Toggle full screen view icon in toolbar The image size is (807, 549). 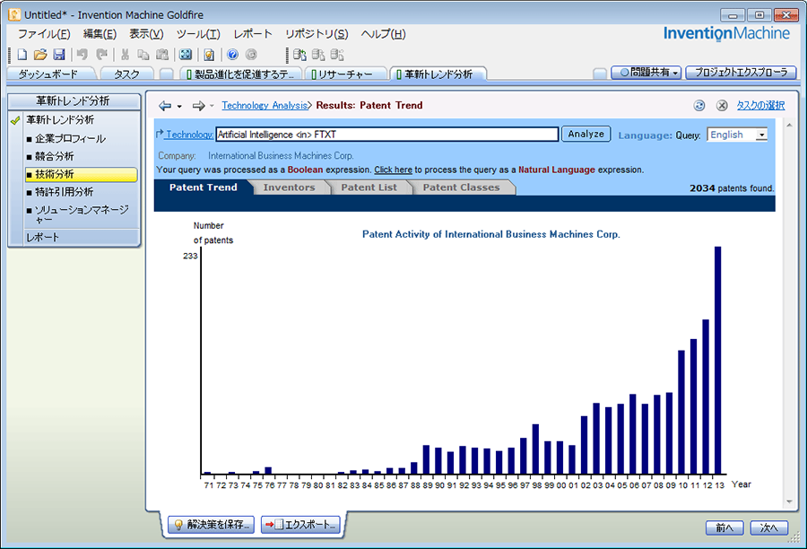coord(186,55)
